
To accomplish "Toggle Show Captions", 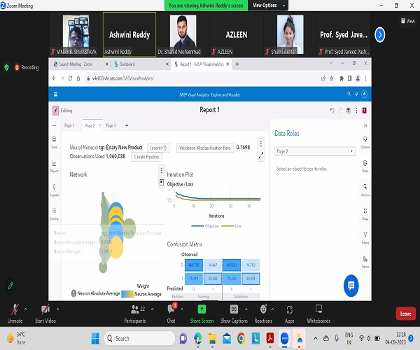I will point(234,314).
